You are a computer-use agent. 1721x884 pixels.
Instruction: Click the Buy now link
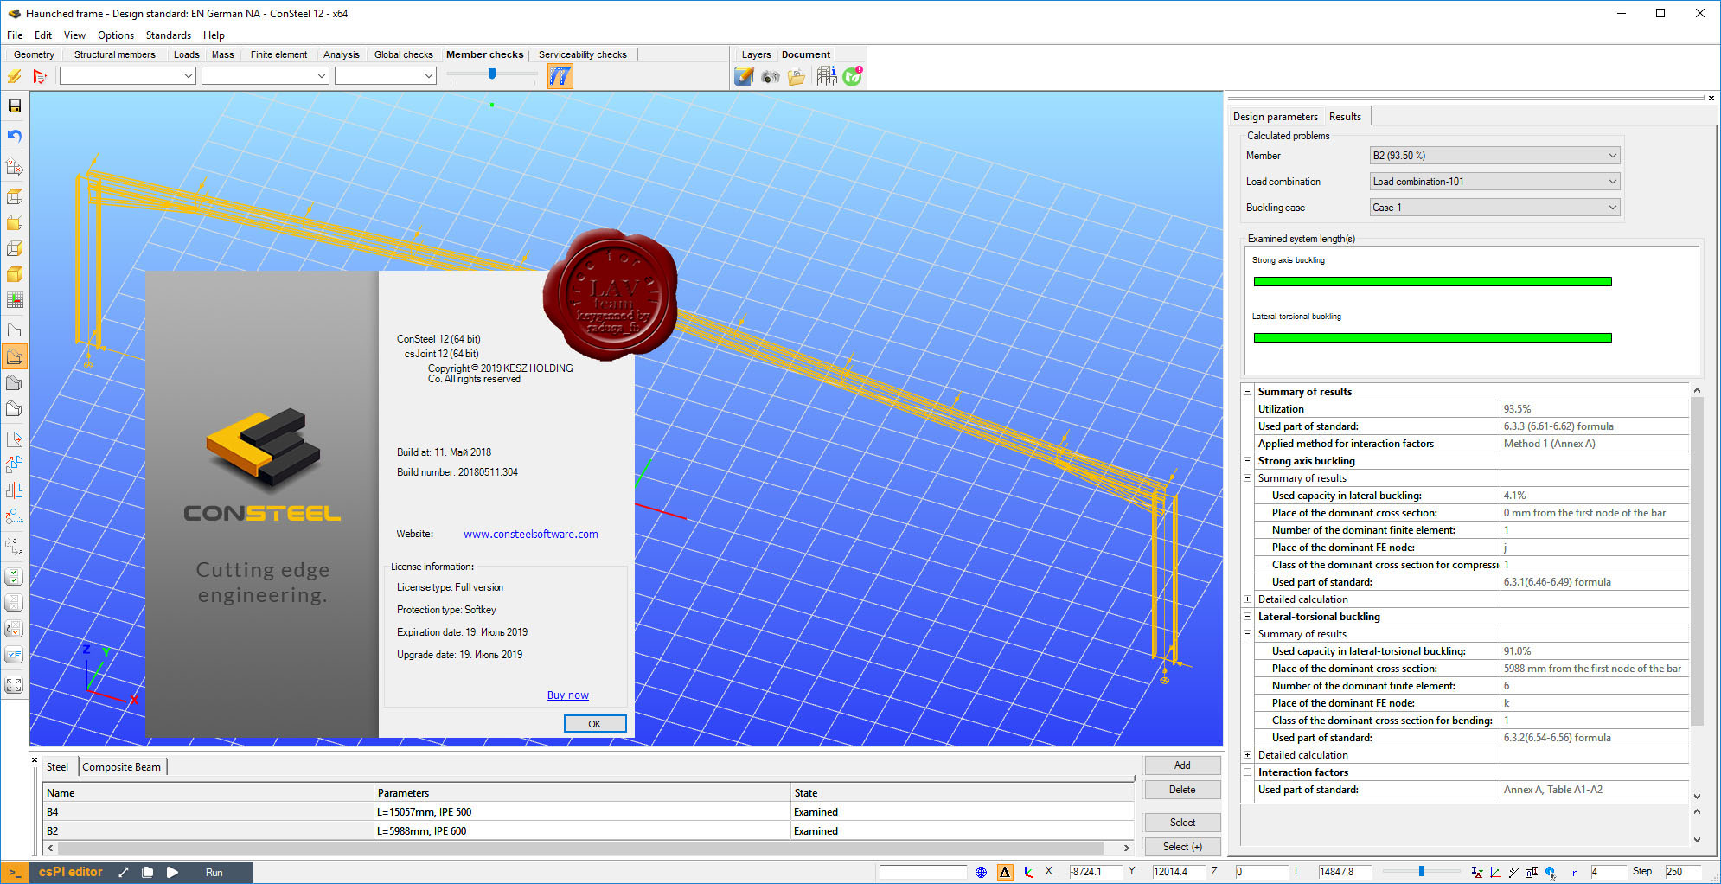tap(567, 695)
